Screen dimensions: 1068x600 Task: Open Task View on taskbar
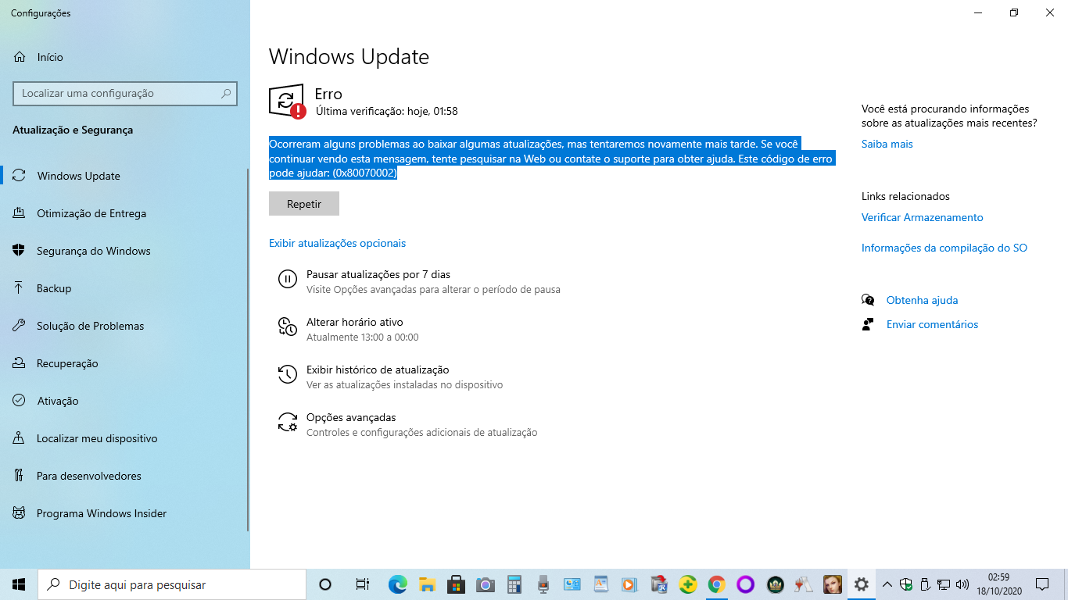coord(362,584)
